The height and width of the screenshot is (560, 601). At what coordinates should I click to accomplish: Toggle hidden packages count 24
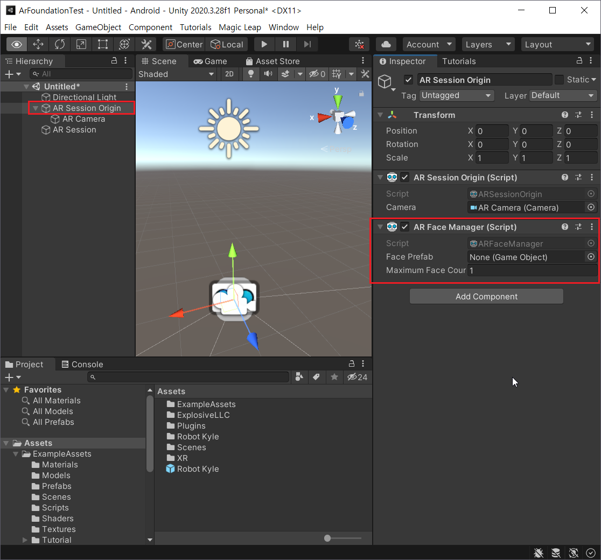[357, 377]
